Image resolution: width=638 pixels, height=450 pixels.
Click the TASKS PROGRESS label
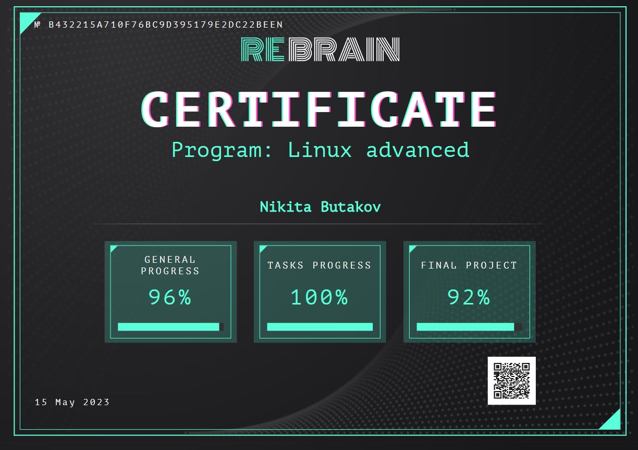pos(320,265)
